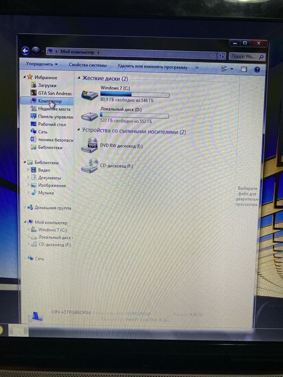Click the search magnifier icon
This screenshot has height=377, width=283.
pyautogui.click(x=261, y=57)
